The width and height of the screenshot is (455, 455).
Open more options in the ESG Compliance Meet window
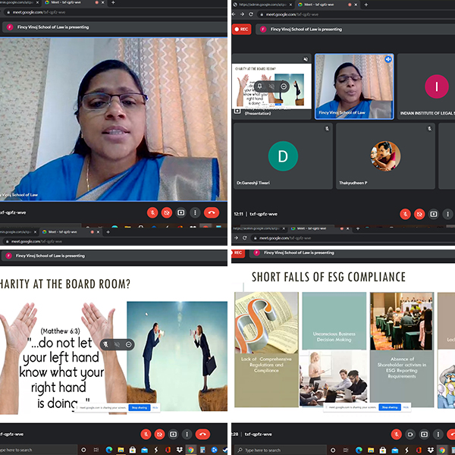point(438,434)
